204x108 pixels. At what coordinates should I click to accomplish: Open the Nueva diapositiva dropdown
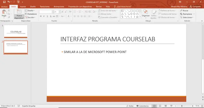pos(19,17)
